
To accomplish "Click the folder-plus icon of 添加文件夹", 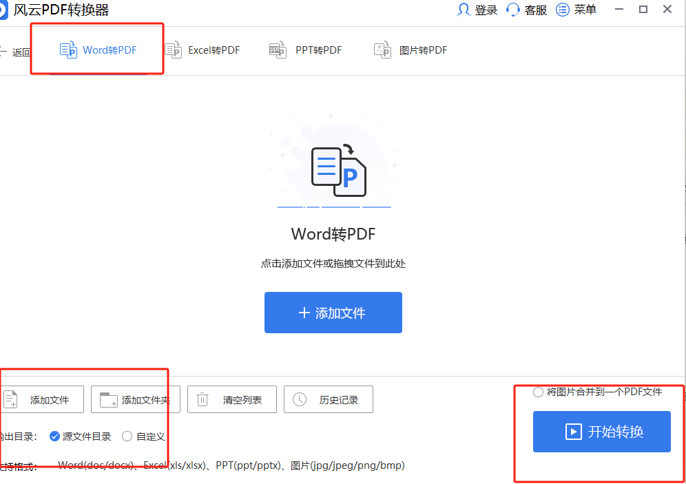I will (109, 399).
